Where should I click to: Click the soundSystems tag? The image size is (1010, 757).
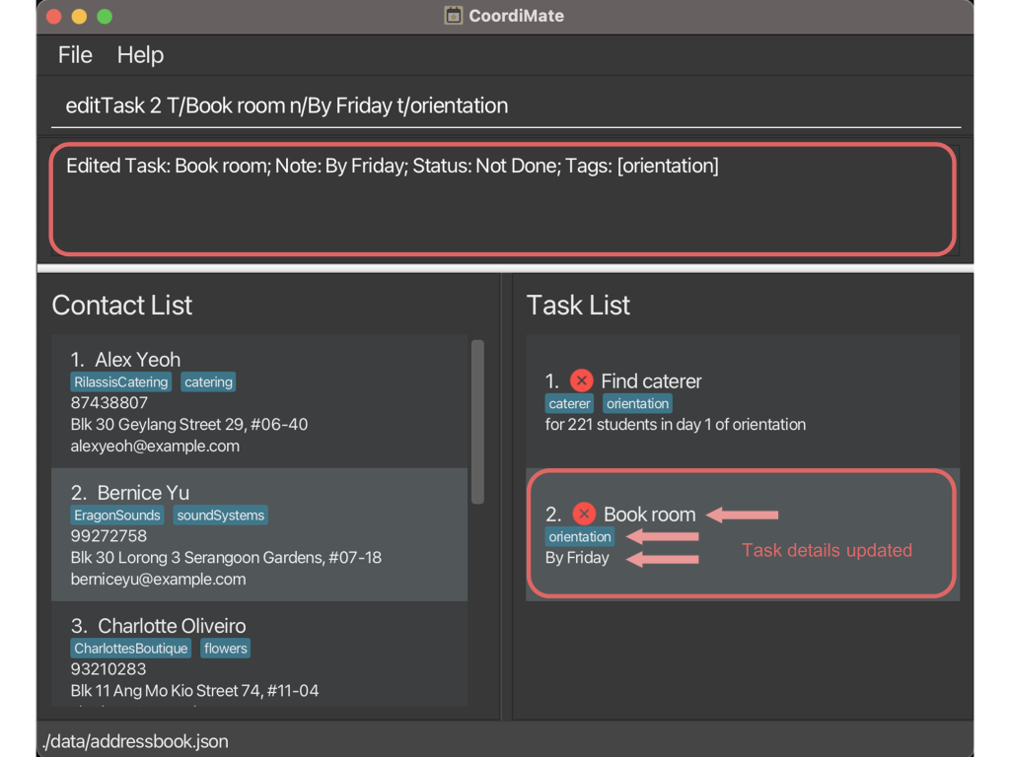tap(221, 516)
